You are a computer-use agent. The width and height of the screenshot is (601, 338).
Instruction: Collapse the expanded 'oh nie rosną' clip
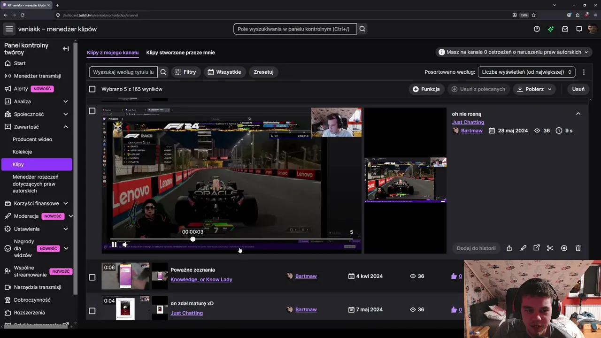[x=578, y=114]
